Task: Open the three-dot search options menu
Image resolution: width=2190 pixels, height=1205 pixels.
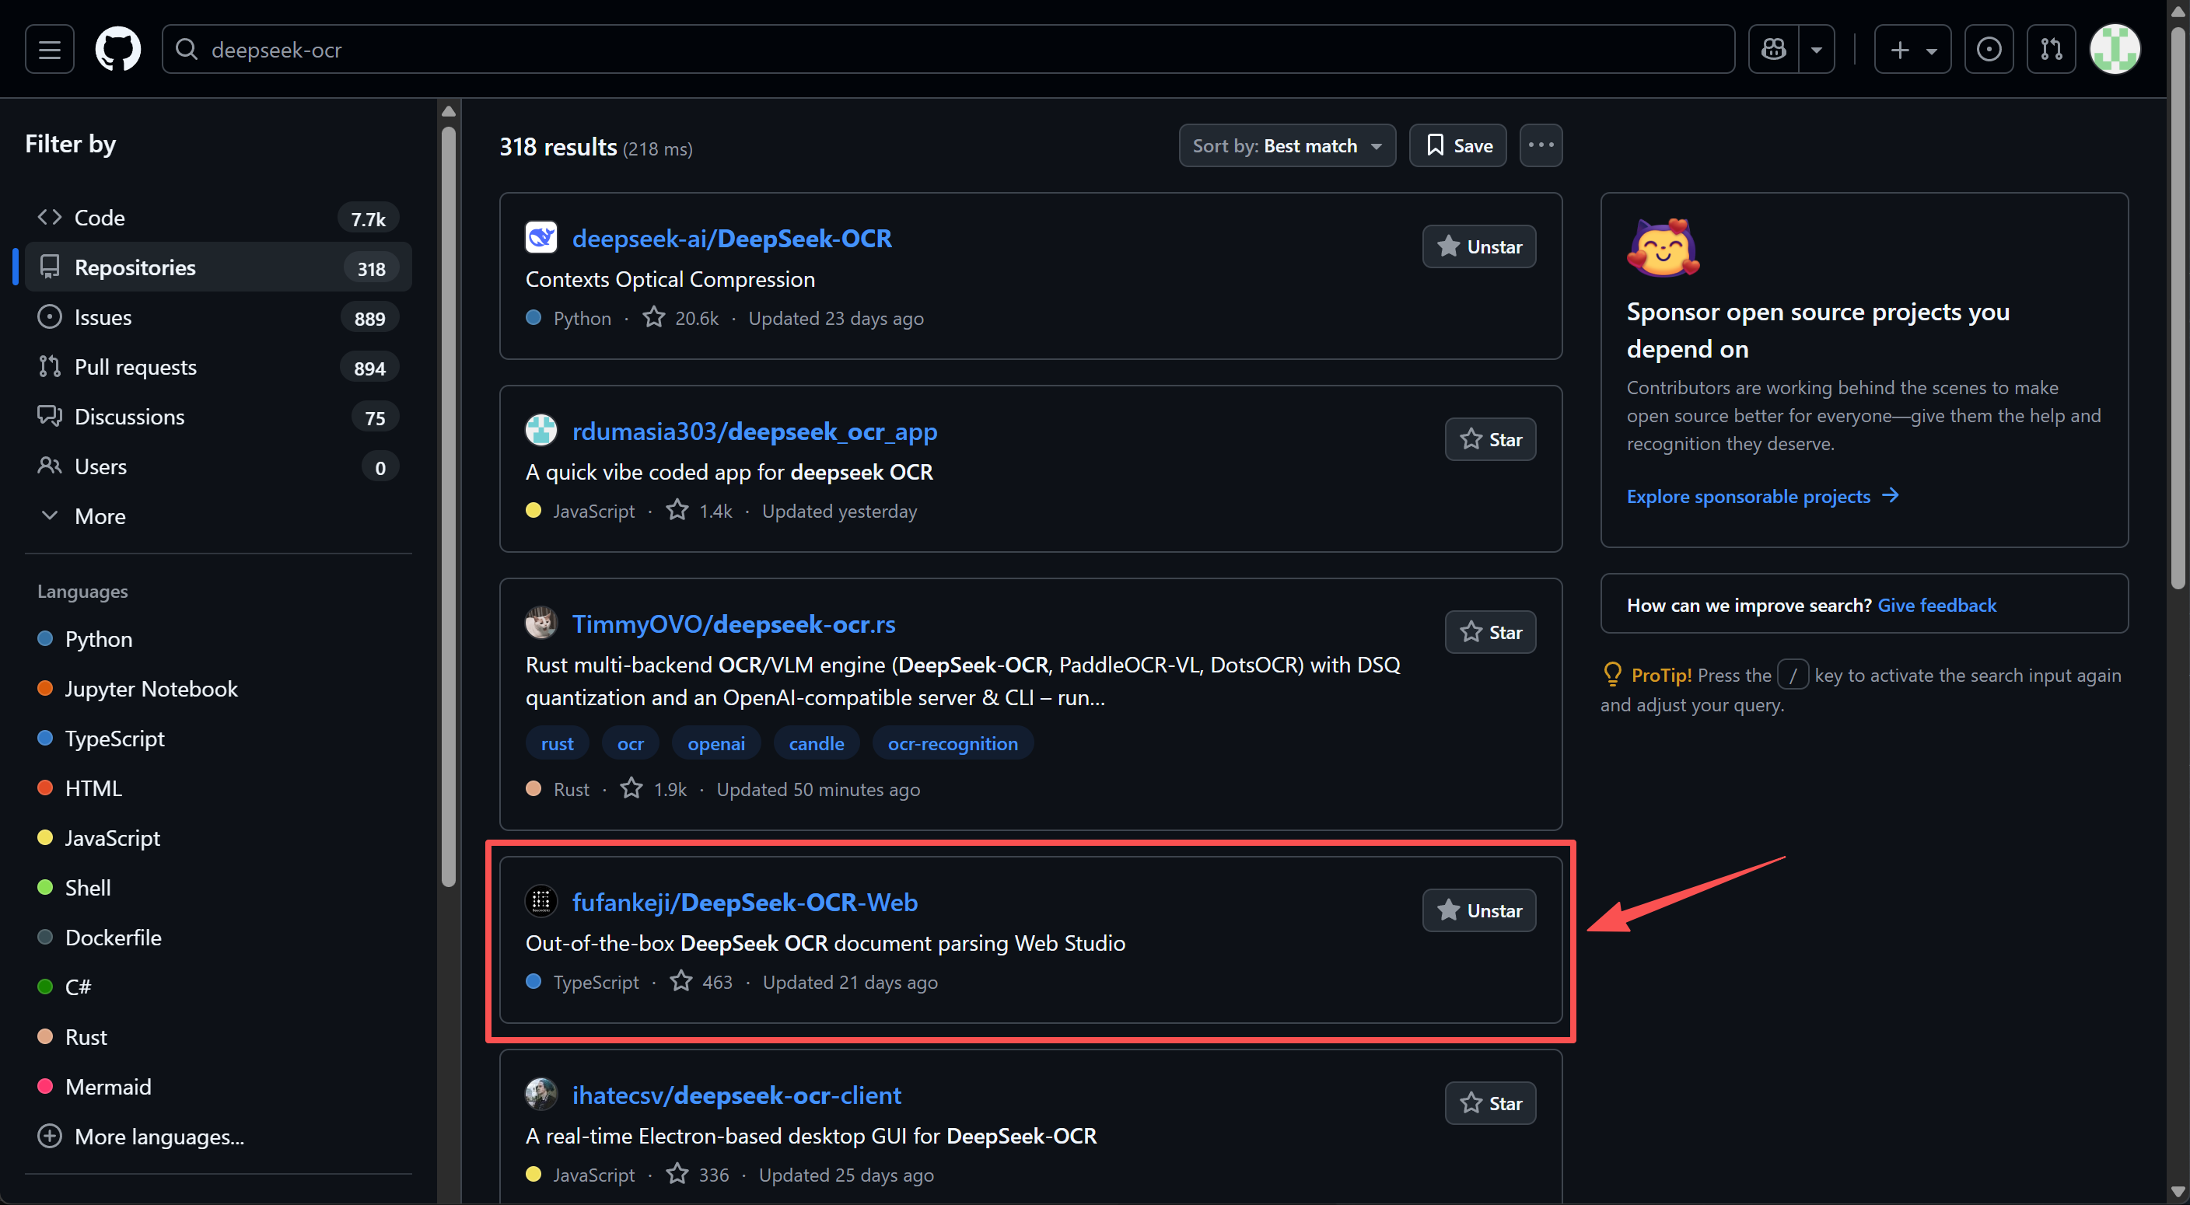Action: click(x=1541, y=145)
